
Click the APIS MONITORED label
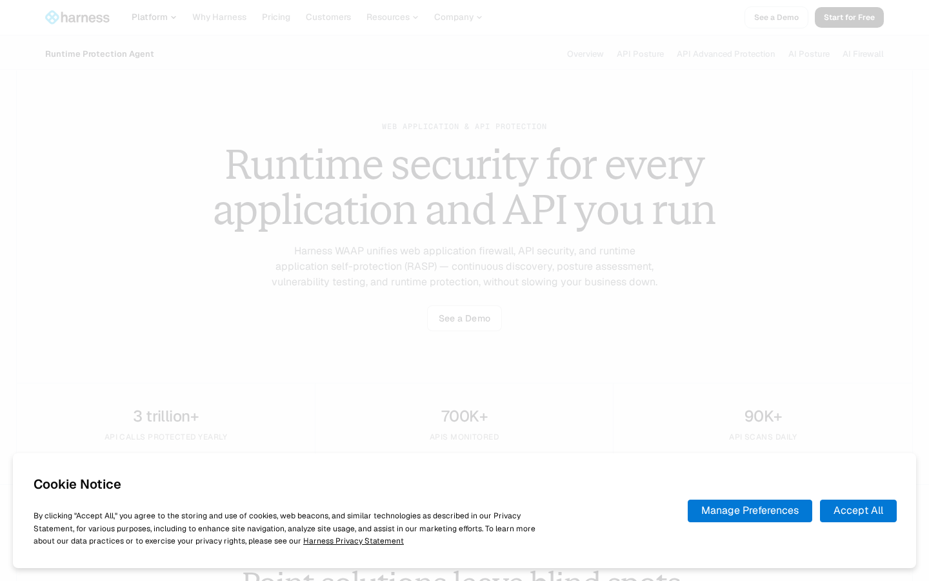(x=464, y=437)
